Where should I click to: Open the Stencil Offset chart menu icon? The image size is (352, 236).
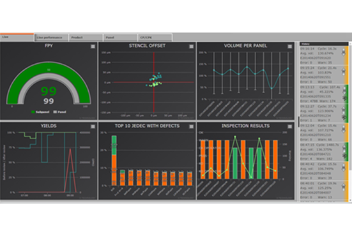[191, 47]
